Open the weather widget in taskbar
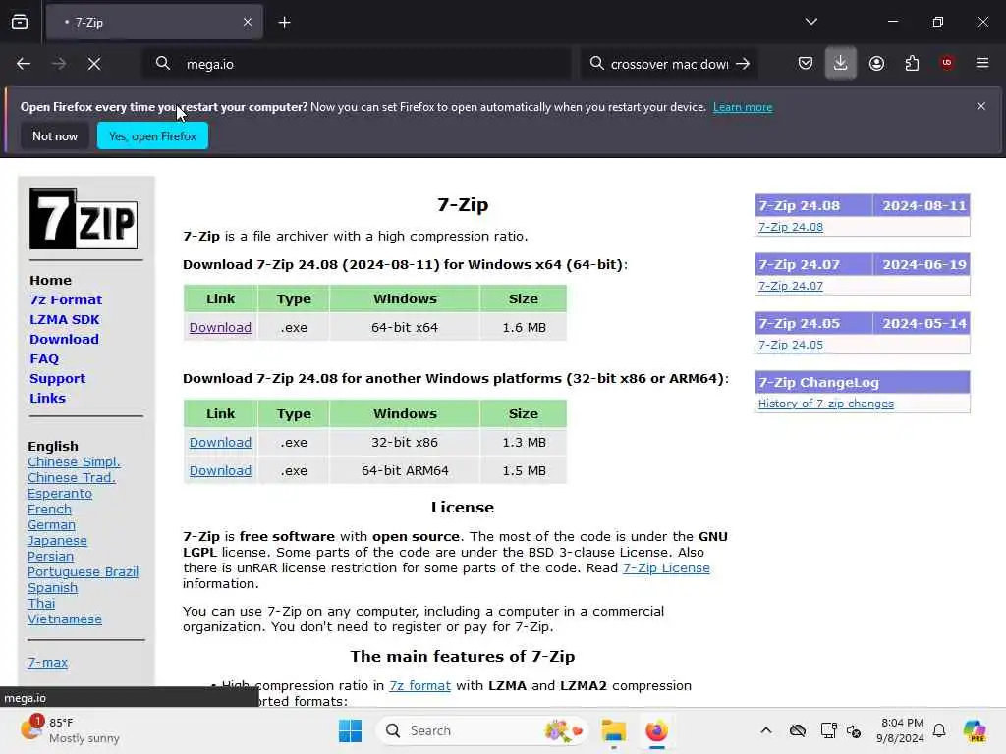This screenshot has width=1006, height=754. 70,730
